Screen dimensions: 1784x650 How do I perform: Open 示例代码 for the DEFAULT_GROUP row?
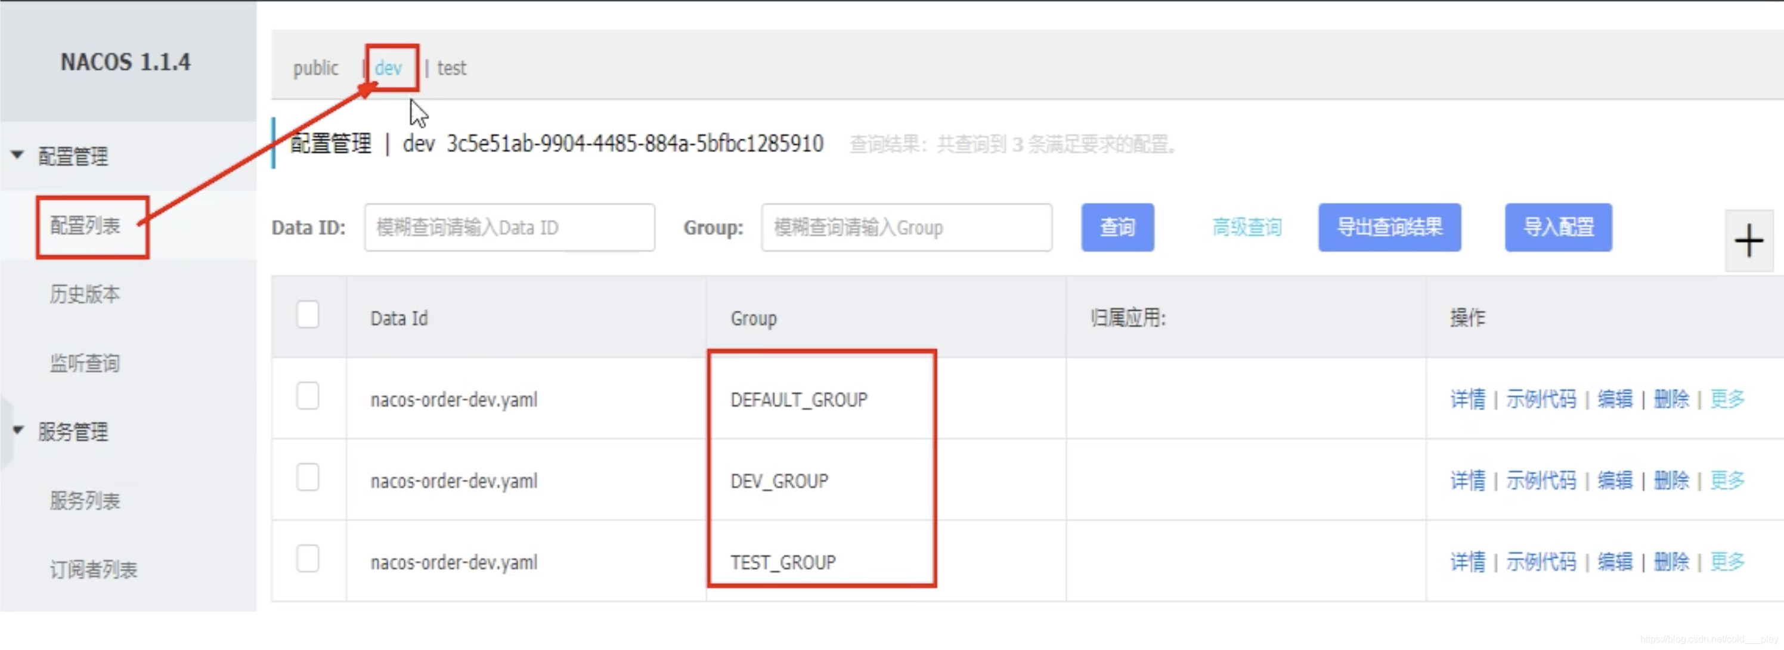(1541, 399)
